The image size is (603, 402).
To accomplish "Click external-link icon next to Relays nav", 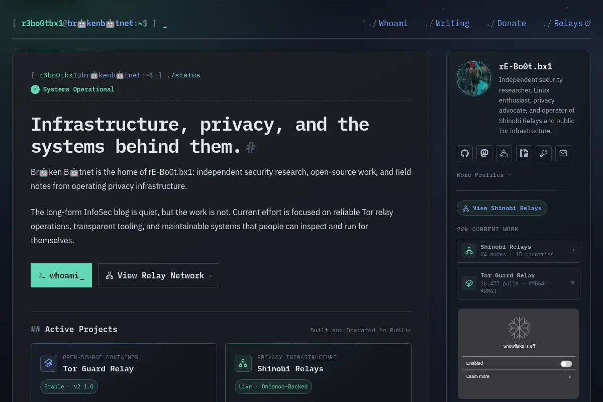I will pyautogui.click(x=588, y=23).
